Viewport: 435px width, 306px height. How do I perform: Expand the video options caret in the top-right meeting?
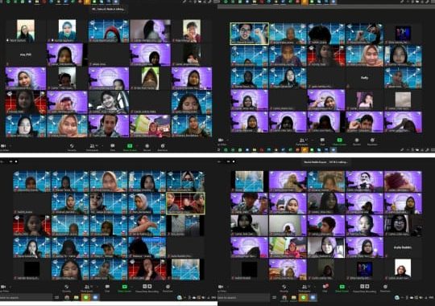(227, 141)
